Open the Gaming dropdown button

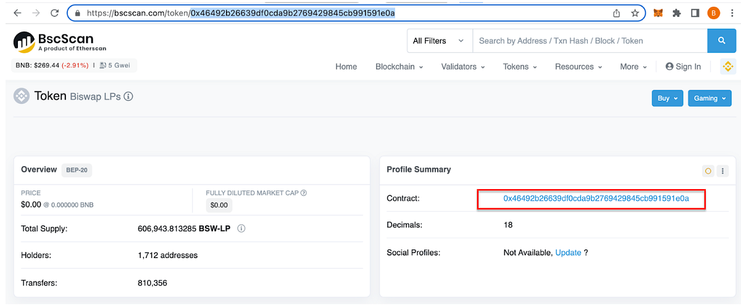click(x=710, y=98)
